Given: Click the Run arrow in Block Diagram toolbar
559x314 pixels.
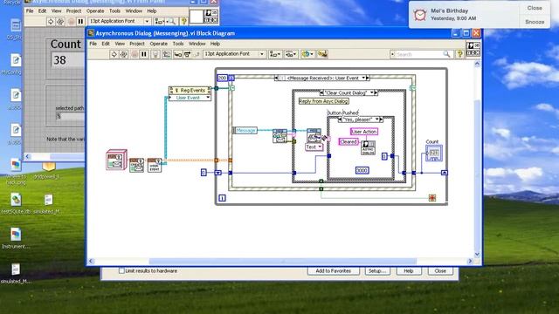Looking at the screenshot, I should pyautogui.click(x=114, y=54).
